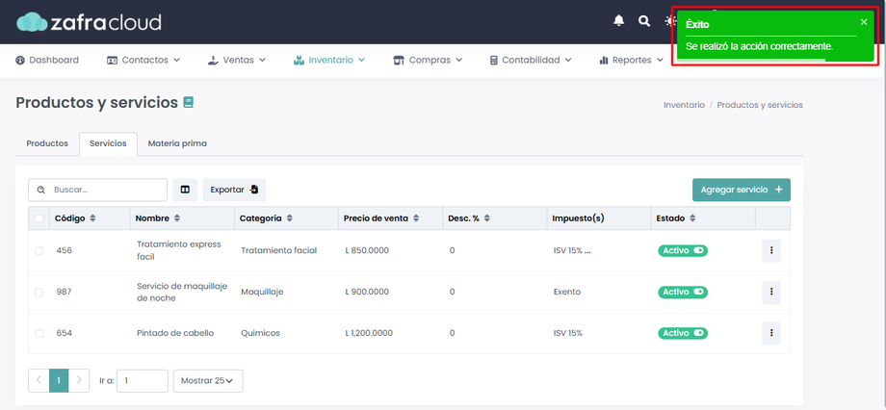
Task: Click Agregar servicio button
Action: (x=742, y=190)
